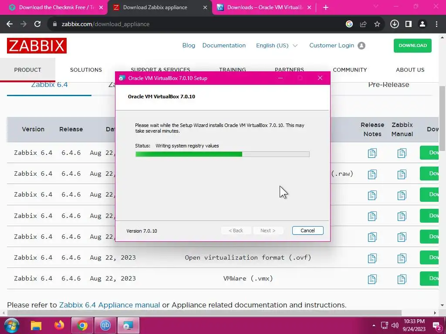446x334 pixels.
Task: Click the Google icon in address bar
Action: pyautogui.click(x=349, y=24)
